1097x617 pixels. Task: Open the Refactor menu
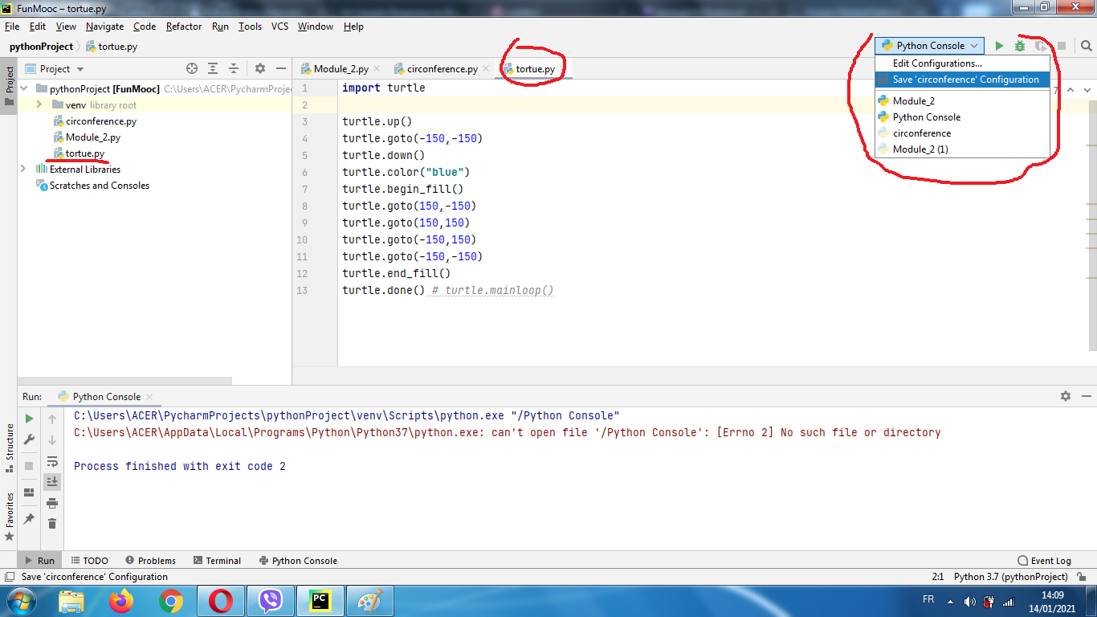tap(184, 27)
